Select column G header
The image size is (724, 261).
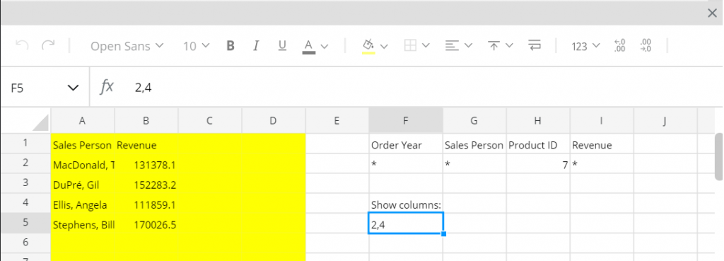(474, 120)
